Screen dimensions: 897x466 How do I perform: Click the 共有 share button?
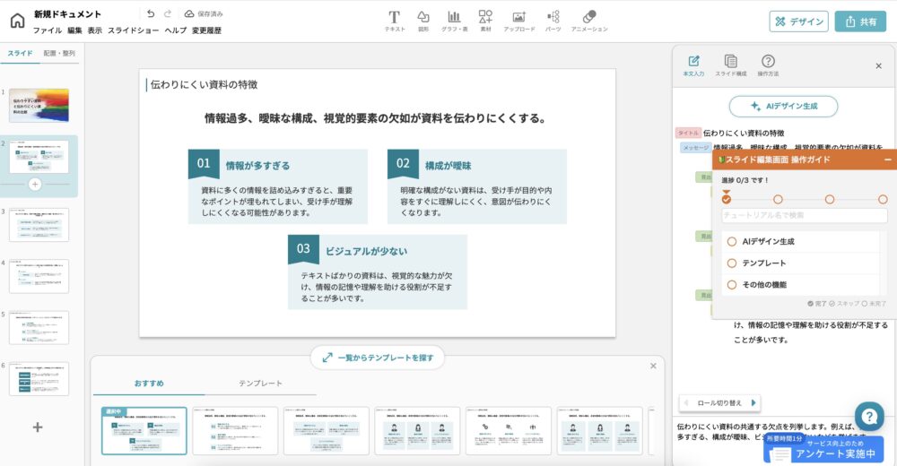pos(859,22)
